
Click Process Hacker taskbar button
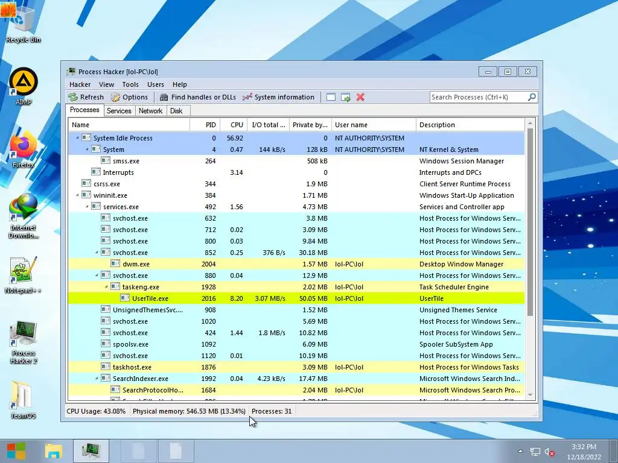pyautogui.click(x=91, y=451)
